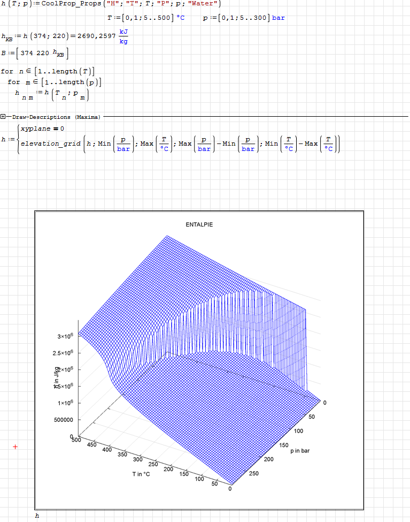Select the p range definition in bar
The image size is (410, 522).
(244, 18)
